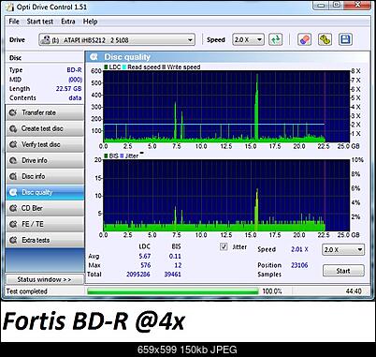Click the Test completed status text
This screenshot has height=357, width=376.
tap(27, 291)
